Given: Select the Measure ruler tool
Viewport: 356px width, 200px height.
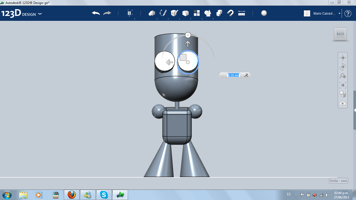Looking at the screenshot, I should [x=242, y=13].
